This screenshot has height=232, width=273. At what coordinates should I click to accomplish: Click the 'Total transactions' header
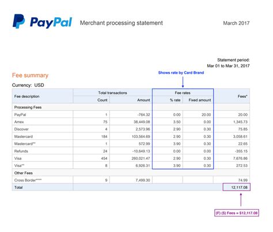pos(112,93)
